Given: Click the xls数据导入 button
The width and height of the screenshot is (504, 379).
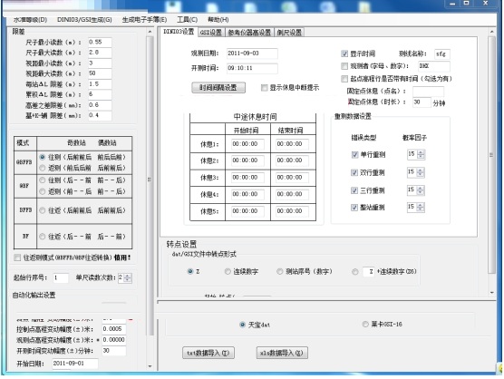Looking at the screenshot, I should pyautogui.click(x=282, y=353).
